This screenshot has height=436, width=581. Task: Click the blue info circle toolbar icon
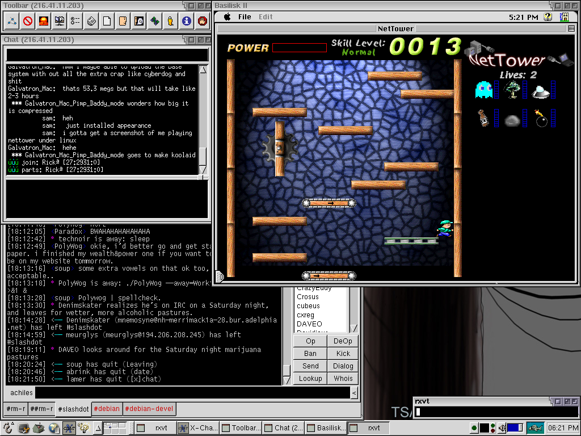187,22
